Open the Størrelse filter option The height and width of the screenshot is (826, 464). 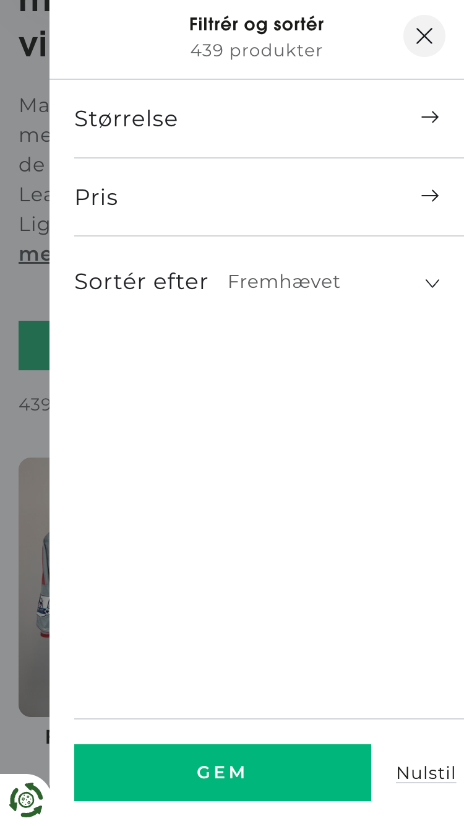point(126,118)
